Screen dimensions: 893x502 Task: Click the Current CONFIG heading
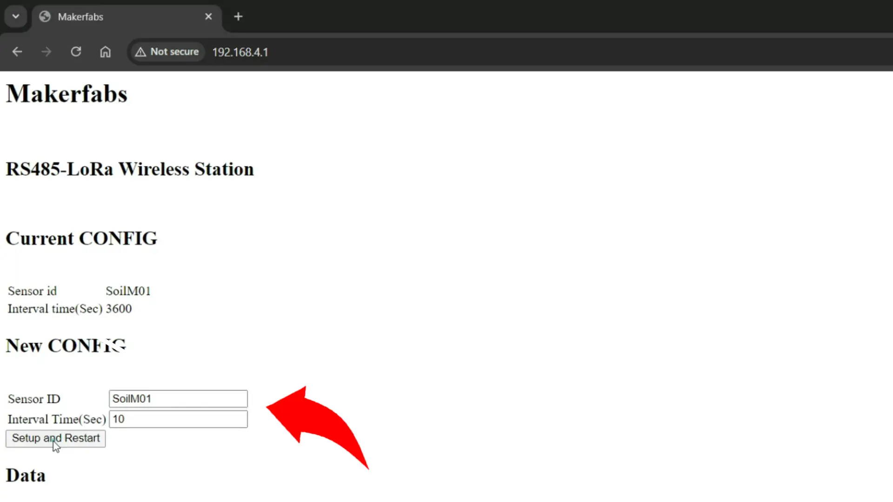point(81,238)
